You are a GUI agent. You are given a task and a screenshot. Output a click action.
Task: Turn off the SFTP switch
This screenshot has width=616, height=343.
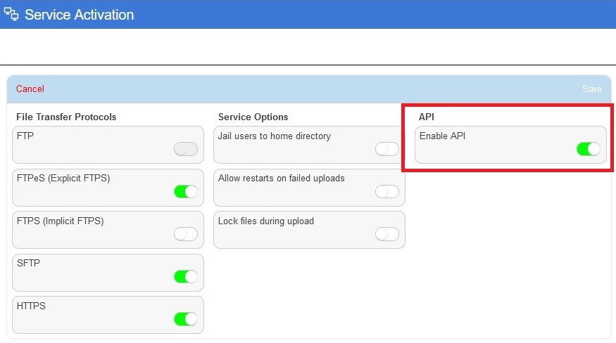point(186,276)
